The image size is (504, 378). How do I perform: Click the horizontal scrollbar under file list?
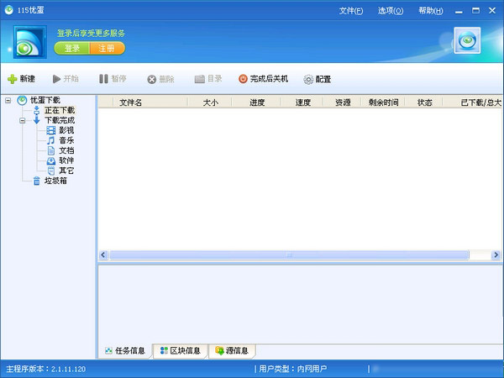[294, 255]
